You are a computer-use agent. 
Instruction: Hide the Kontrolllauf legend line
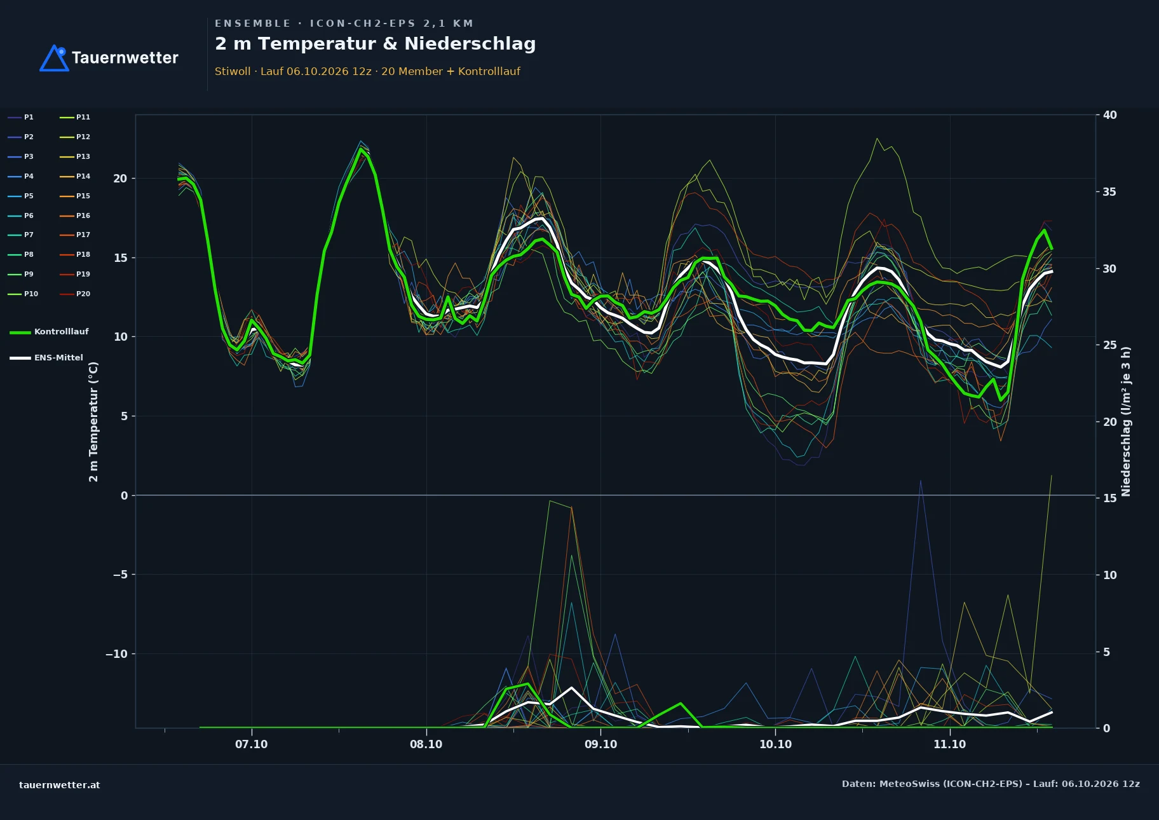pyautogui.click(x=49, y=332)
